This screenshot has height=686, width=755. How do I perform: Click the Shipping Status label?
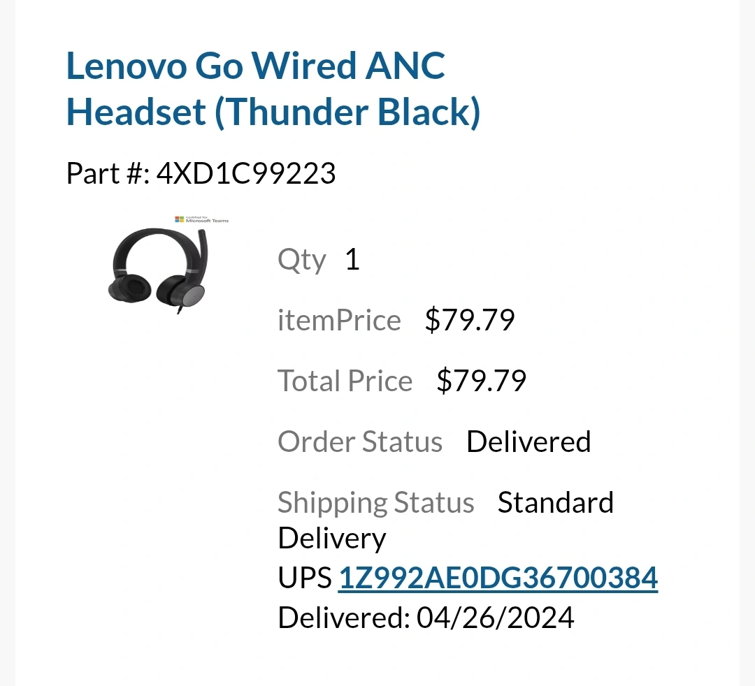tap(375, 503)
